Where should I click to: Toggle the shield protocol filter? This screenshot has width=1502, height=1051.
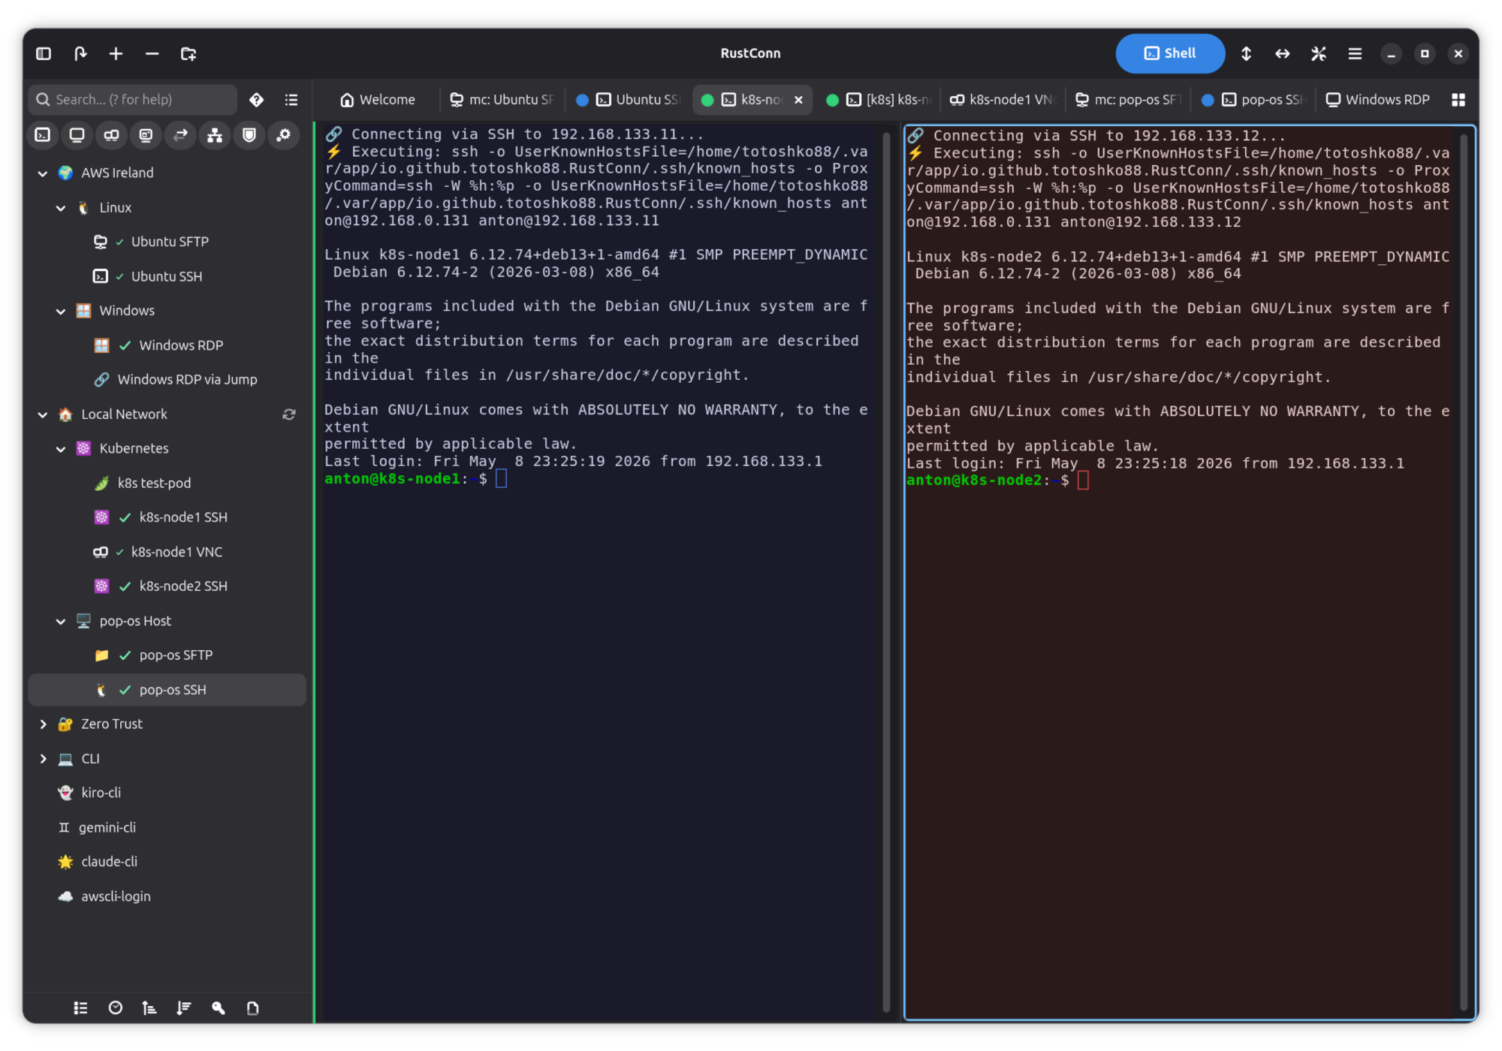point(249,135)
